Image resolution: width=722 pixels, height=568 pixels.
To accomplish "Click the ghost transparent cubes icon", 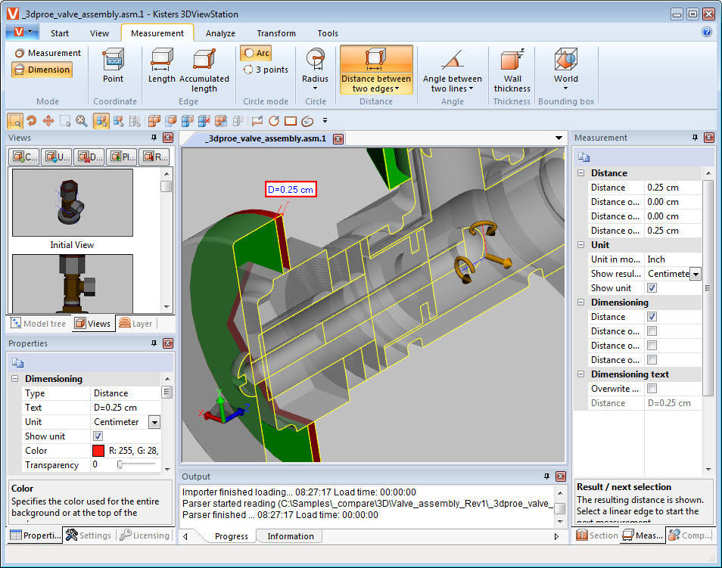I will click(x=238, y=121).
